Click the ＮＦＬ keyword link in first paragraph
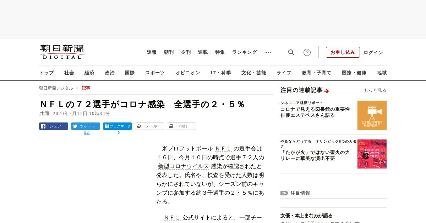The image size is (426, 223). pyautogui.click(x=223, y=149)
